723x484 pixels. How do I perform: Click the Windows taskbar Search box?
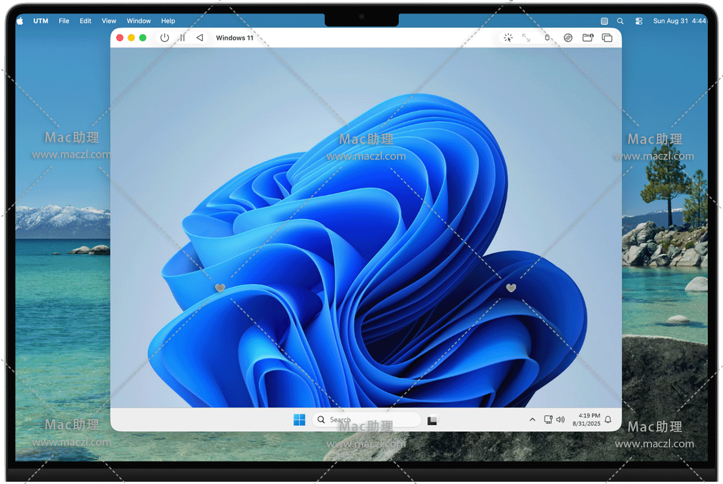[x=367, y=420]
